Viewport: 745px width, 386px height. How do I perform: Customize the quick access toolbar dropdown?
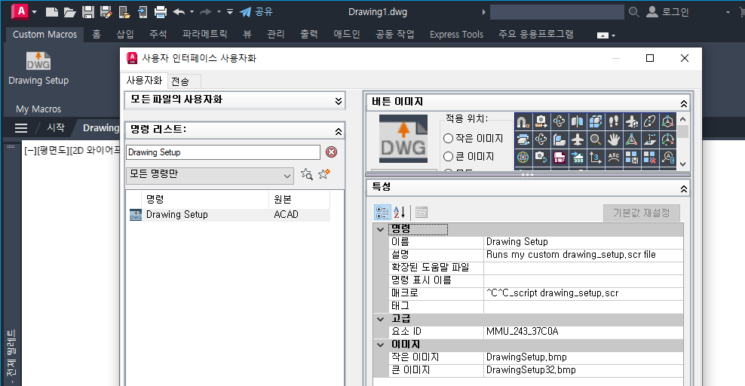click(230, 12)
